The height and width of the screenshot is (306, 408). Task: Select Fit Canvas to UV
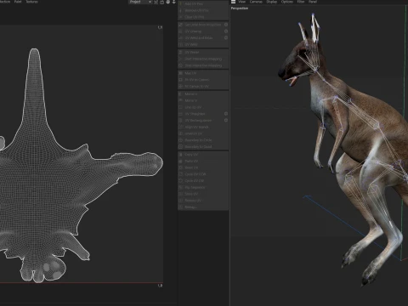pos(203,86)
